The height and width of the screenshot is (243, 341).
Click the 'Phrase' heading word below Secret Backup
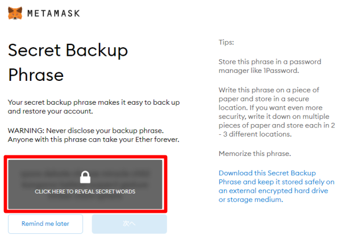36,75
